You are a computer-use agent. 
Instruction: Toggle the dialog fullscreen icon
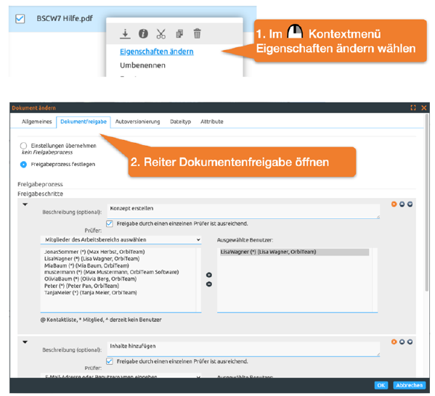[x=413, y=108]
